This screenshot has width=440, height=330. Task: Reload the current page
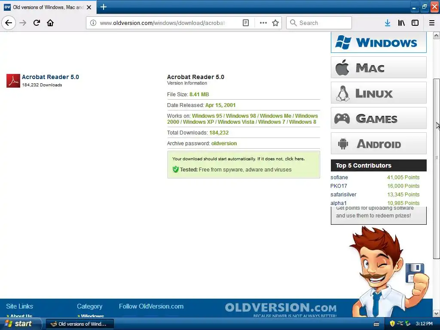coord(37,23)
